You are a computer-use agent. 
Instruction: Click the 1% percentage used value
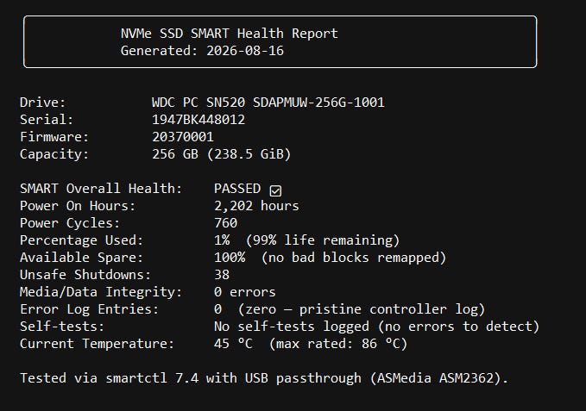[222, 240]
